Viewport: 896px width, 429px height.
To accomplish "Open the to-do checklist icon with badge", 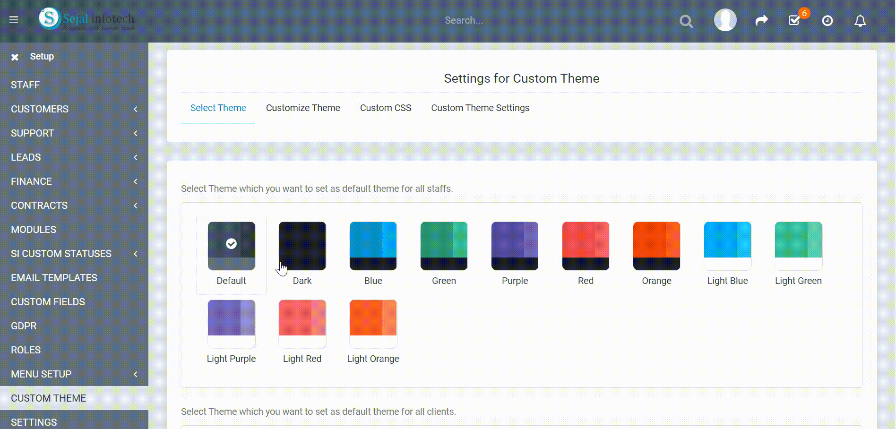I will [x=794, y=20].
